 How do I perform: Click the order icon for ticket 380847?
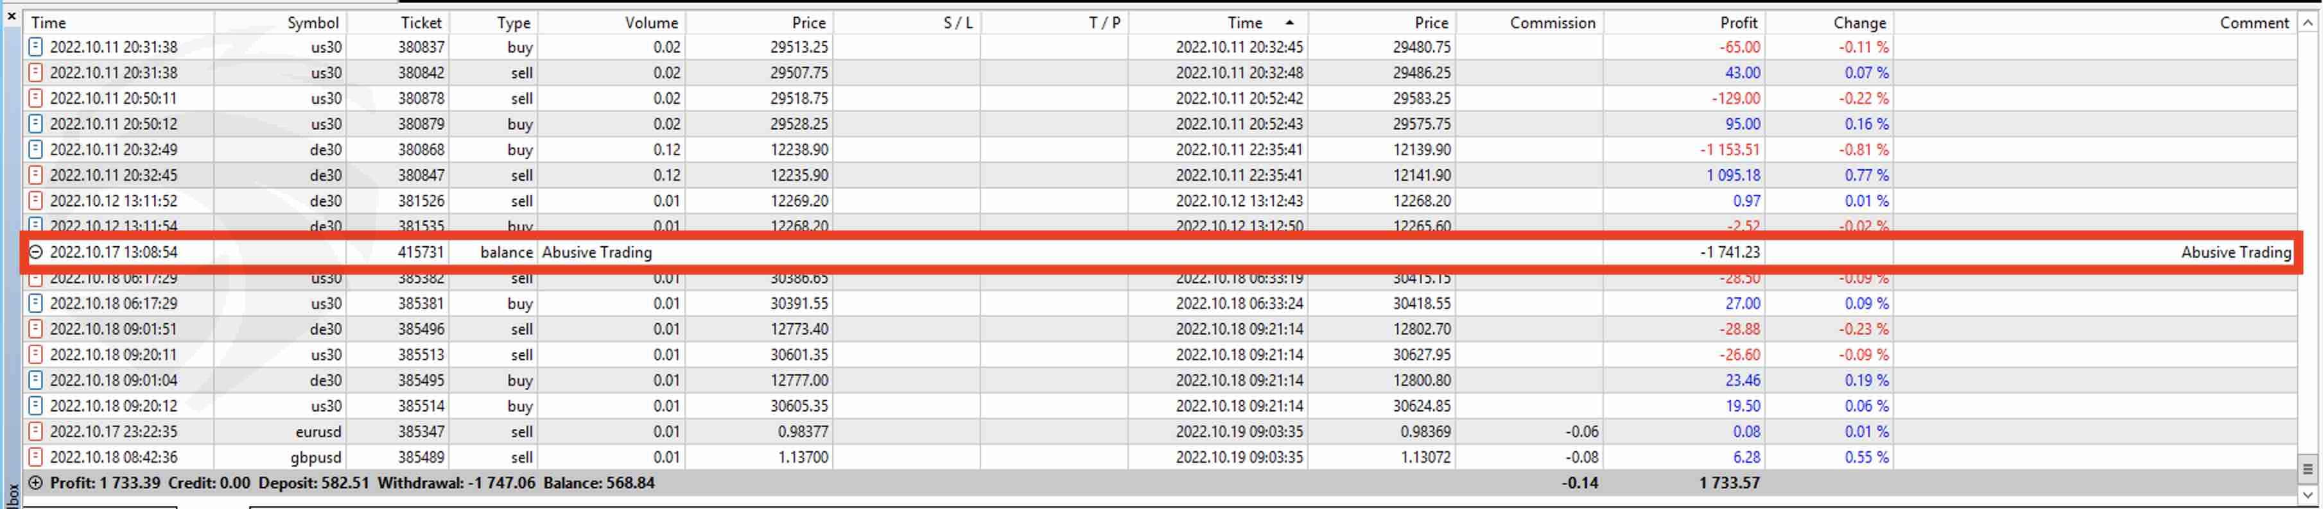pos(35,175)
